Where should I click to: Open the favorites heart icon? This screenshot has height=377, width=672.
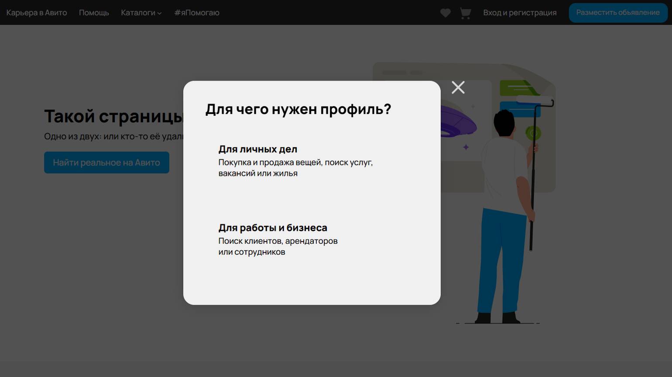pos(445,13)
